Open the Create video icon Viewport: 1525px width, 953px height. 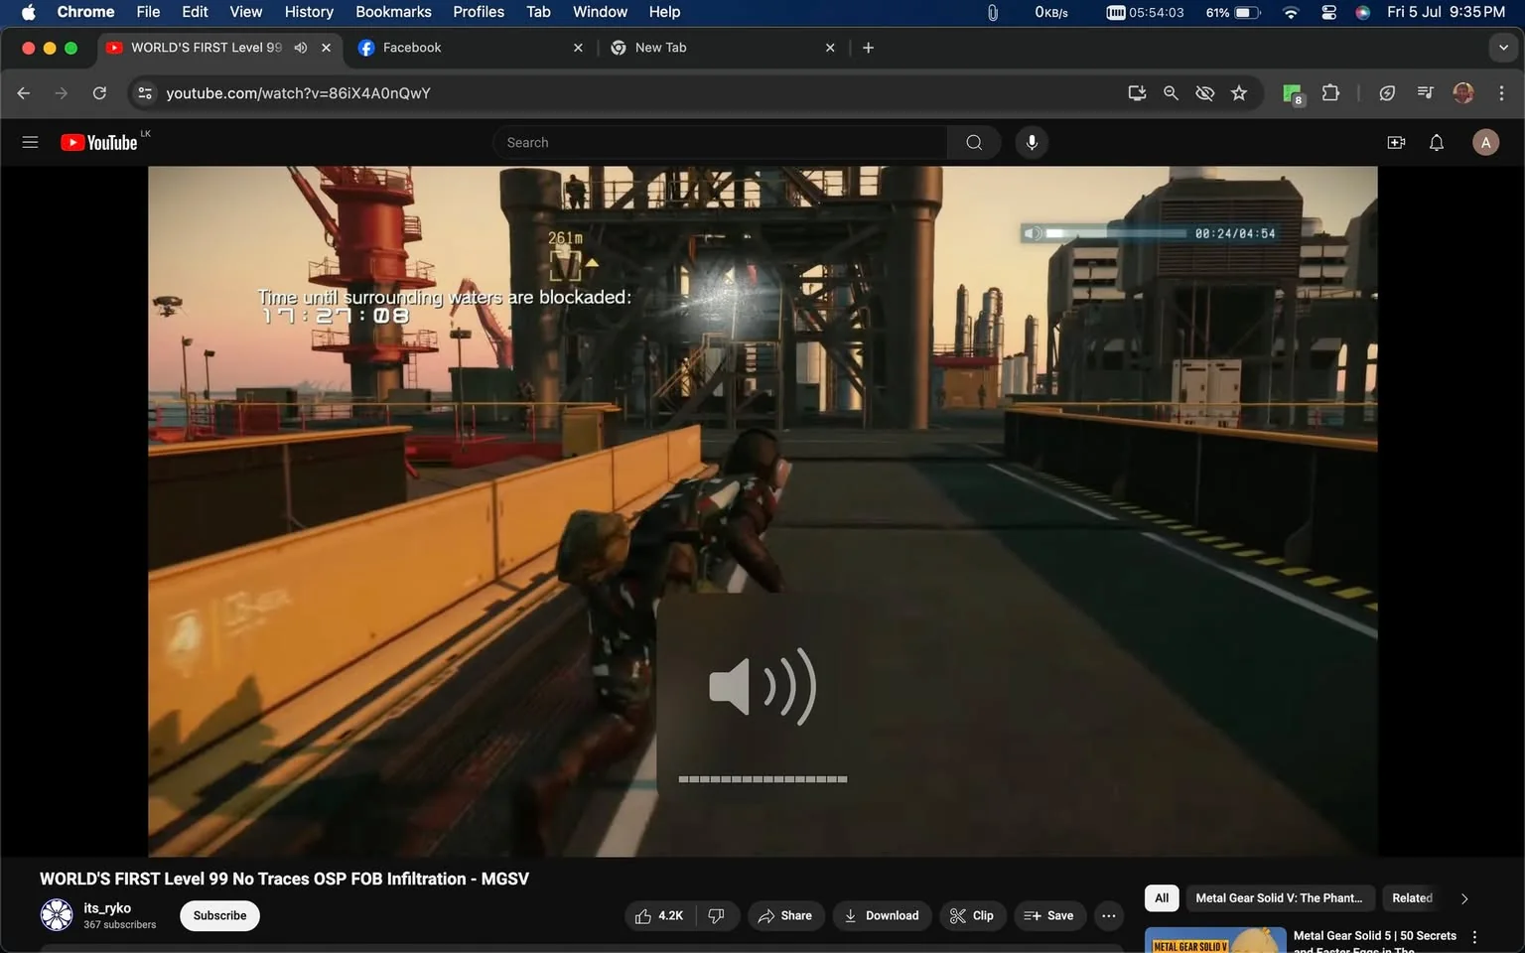pyautogui.click(x=1396, y=142)
